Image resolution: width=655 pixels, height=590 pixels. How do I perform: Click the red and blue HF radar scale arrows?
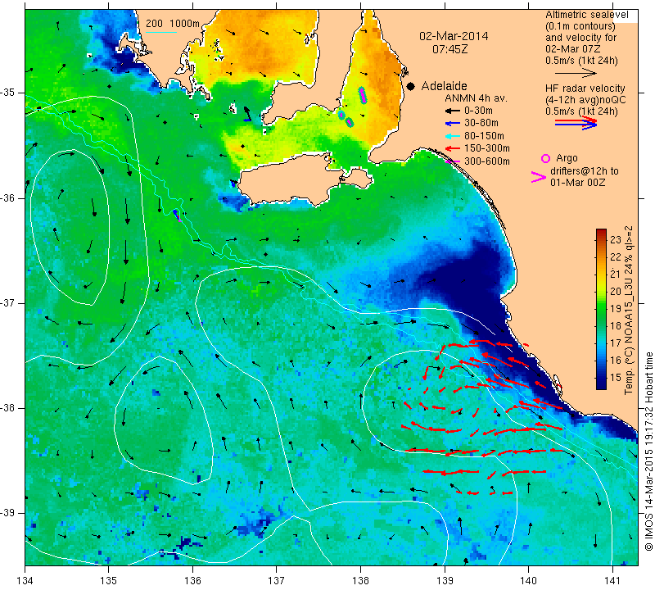pos(576,123)
